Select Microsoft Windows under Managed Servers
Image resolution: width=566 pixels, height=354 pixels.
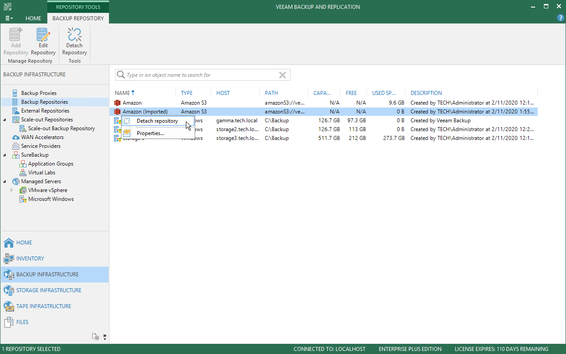click(51, 199)
